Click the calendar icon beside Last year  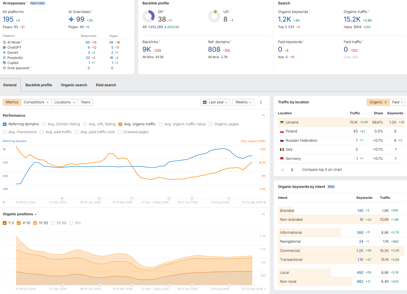[205, 102]
